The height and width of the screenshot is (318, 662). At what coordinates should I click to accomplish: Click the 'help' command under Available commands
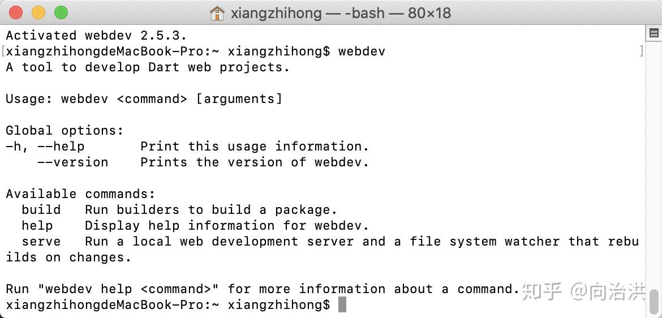tap(37, 226)
